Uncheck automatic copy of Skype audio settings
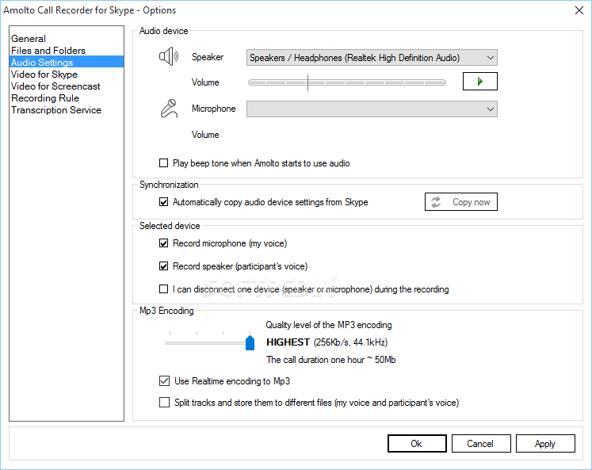 163,202
